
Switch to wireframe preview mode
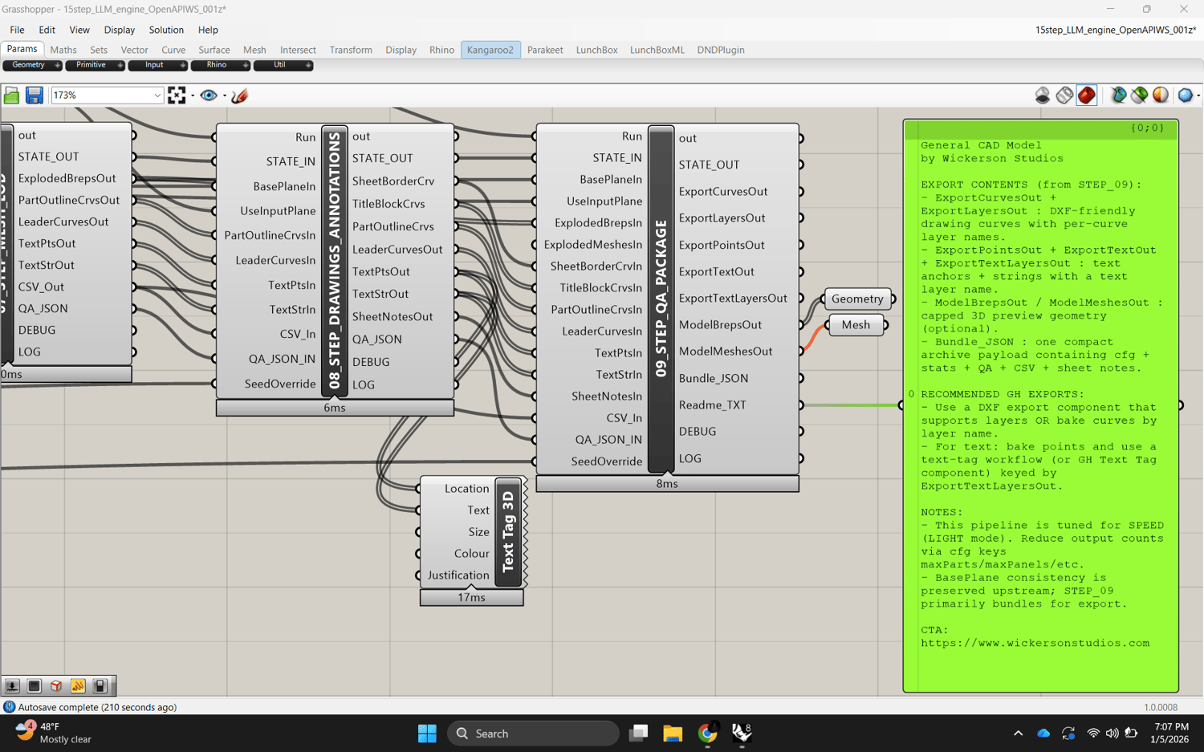tap(1064, 96)
